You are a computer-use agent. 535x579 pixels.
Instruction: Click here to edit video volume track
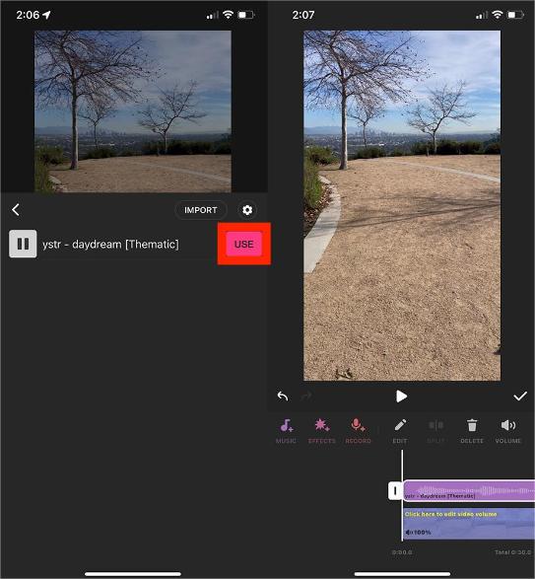coord(469,524)
